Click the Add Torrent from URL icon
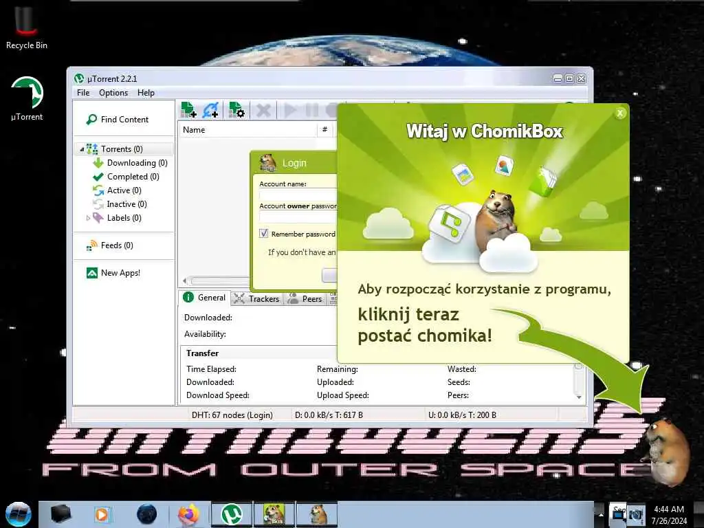704x528 pixels. pos(210,109)
